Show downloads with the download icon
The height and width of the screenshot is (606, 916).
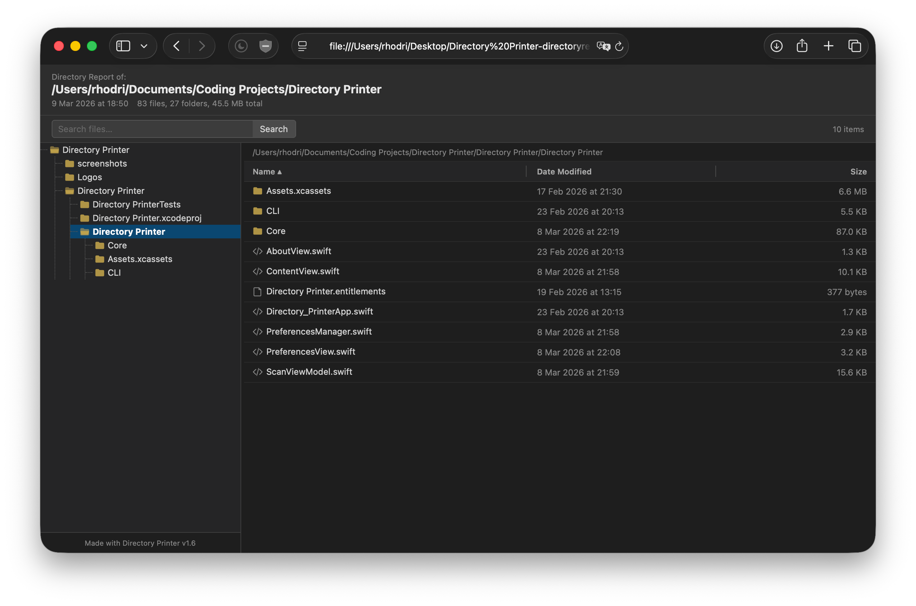coord(776,46)
